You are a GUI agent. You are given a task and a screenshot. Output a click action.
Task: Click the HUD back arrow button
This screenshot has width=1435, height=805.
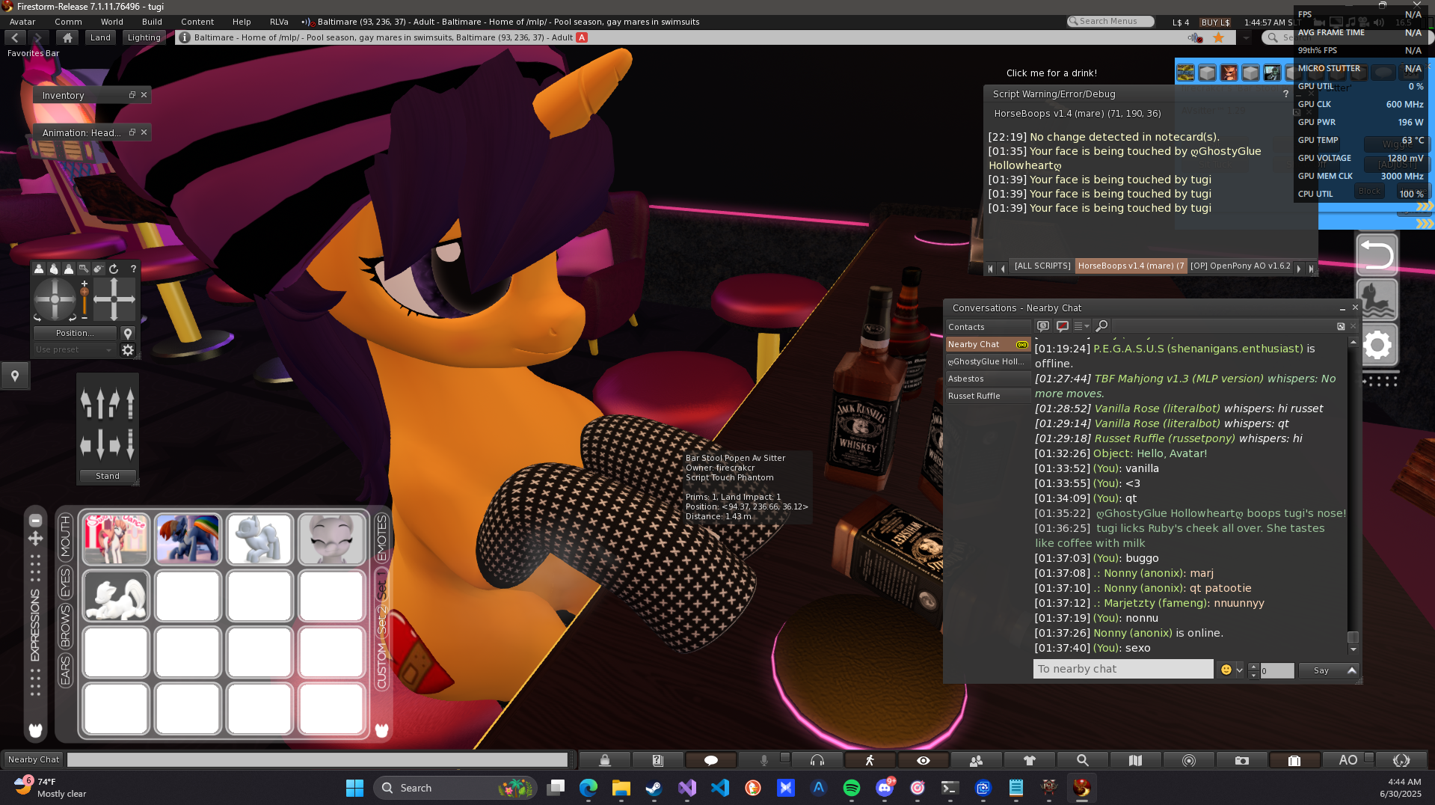[x=1377, y=255]
